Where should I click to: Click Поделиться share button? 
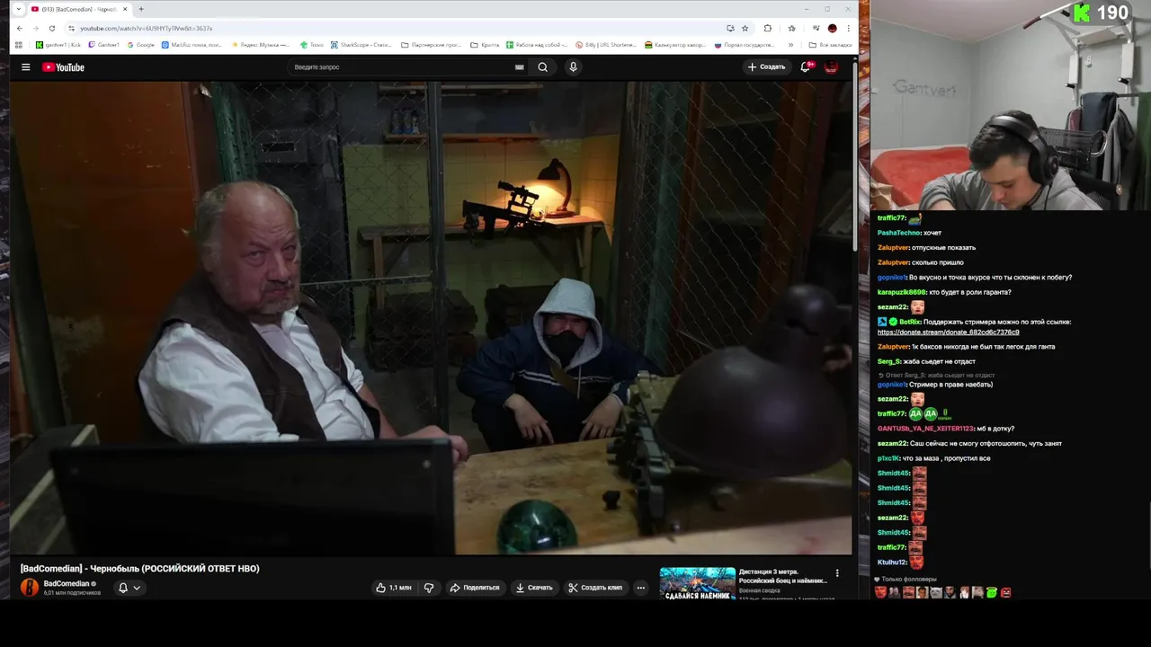coord(474,588)
